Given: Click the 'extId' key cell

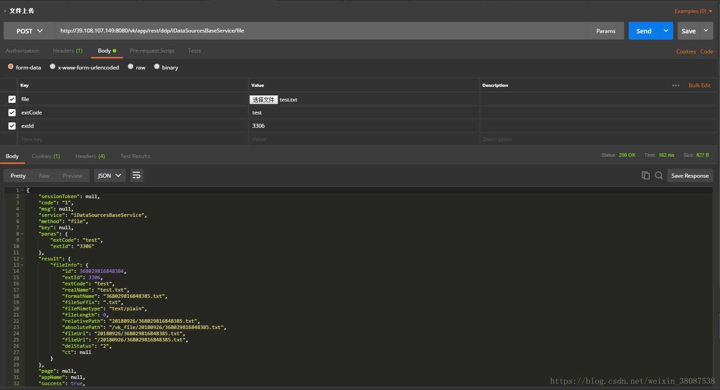Looking at the screenshot, I should [x=133, y=126].
